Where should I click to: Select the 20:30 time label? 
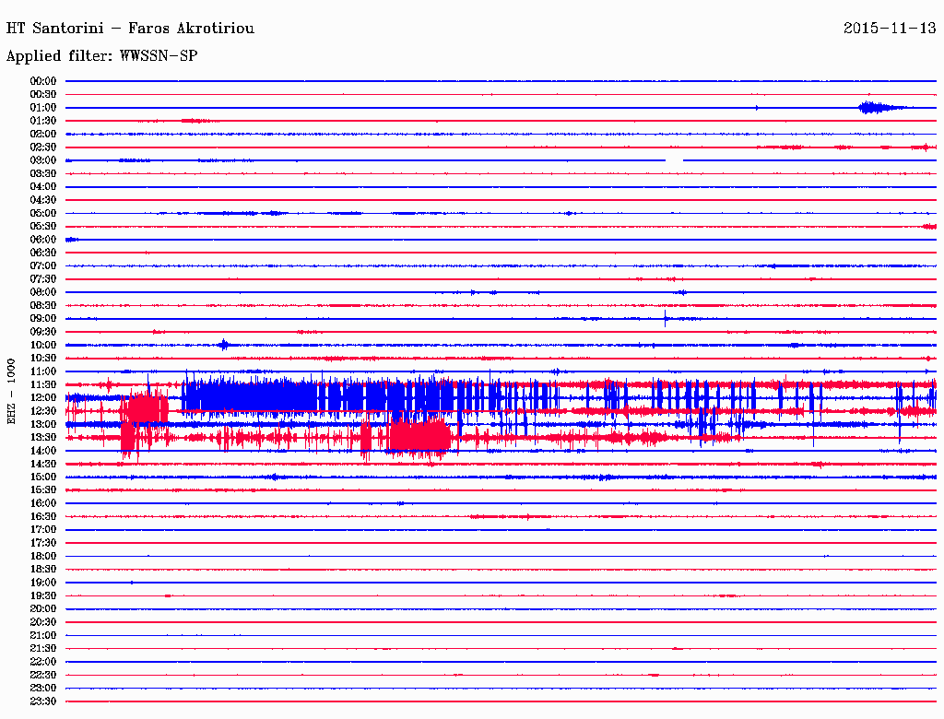coord(42,622)
